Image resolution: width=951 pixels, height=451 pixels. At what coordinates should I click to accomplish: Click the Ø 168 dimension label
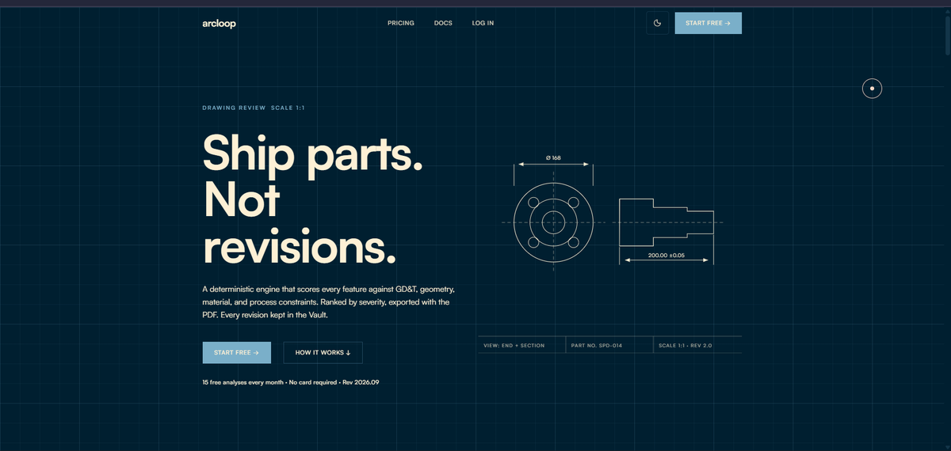[553, 158]
